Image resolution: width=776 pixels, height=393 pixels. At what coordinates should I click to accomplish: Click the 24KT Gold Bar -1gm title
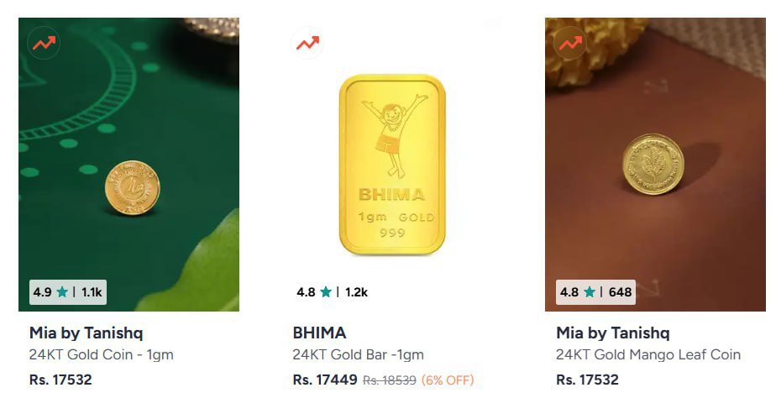359,355
